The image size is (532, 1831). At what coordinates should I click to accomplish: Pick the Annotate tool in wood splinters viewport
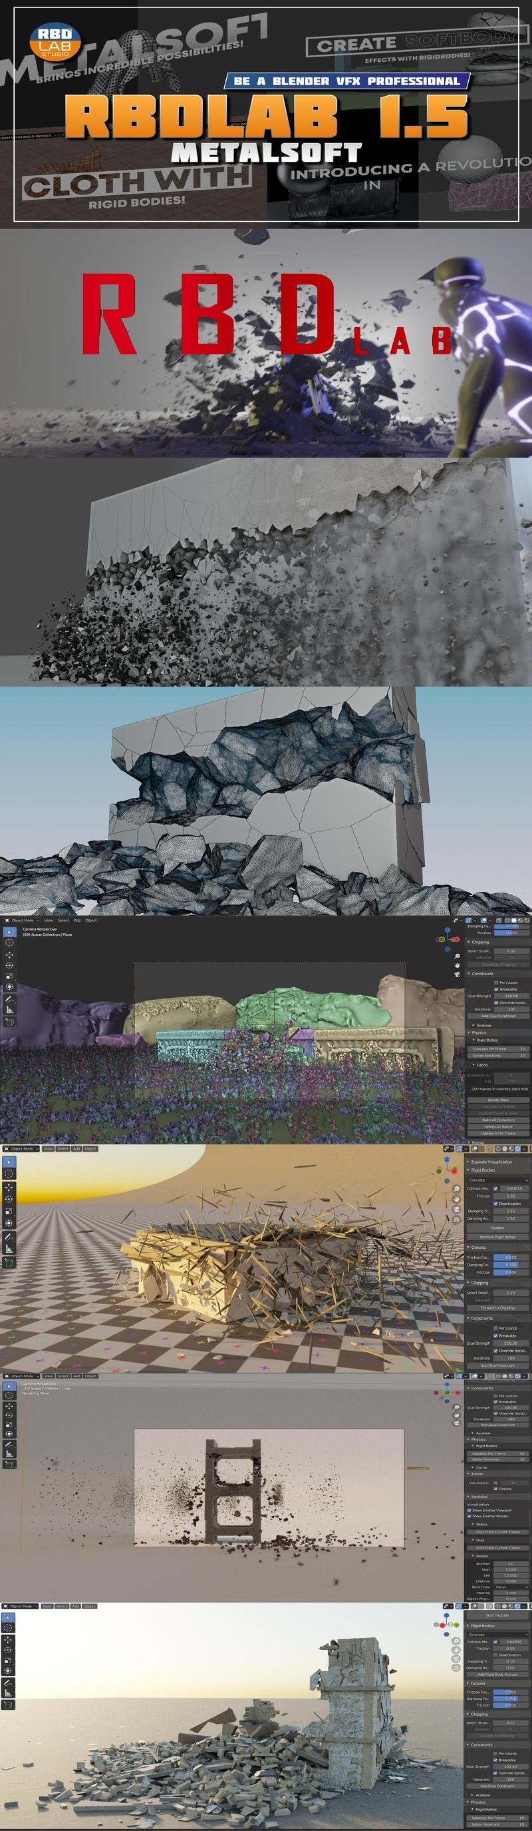coord(10,1238)
